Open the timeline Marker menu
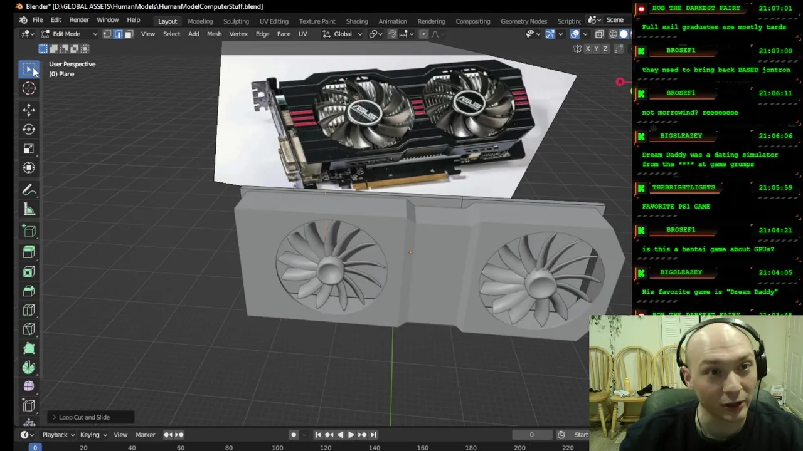803x451 pixels. click(146, 435)
